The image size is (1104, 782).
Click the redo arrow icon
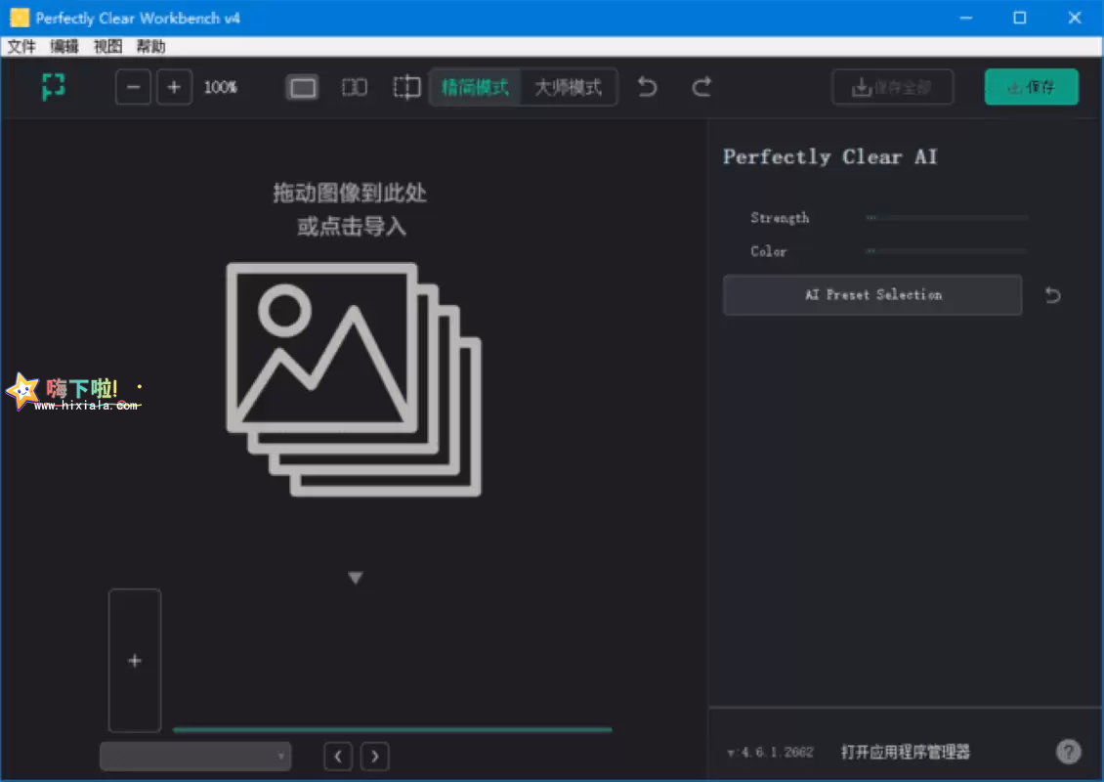[701, 87]
